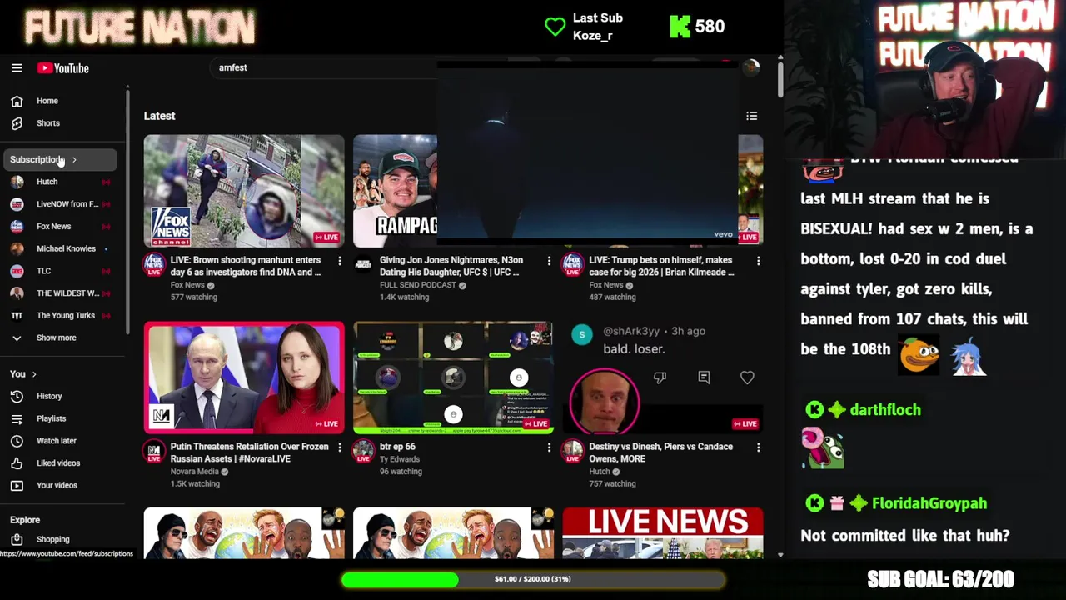The width and height of the screenshot is (1066, 600).
Task: Click the Home icon in sidebar
Action: click(x=17, y=101)
